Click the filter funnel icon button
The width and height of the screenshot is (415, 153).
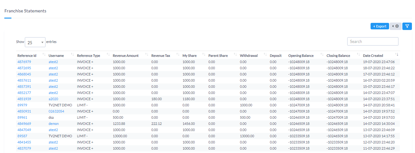407,26
